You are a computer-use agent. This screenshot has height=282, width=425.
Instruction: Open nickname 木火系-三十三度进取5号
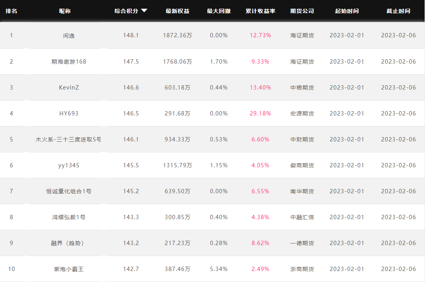click(x=68, y=139)
